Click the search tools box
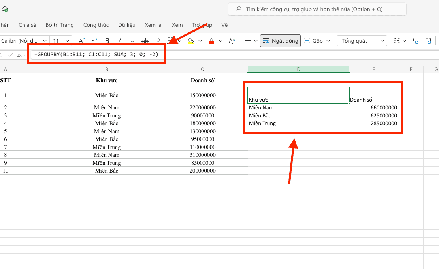The width and height of the screenshot is (439, 269). (317, 9)
